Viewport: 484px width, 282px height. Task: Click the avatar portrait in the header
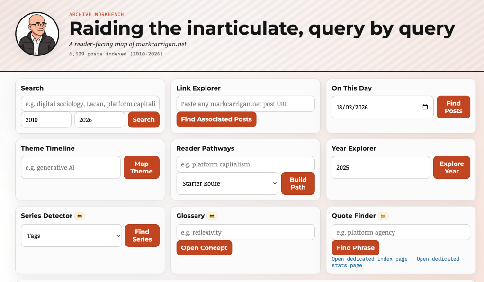click(37, 34)
